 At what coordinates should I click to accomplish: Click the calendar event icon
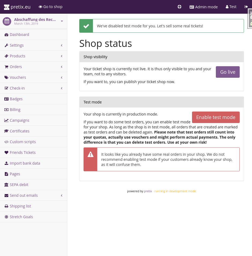coord(7,21)
